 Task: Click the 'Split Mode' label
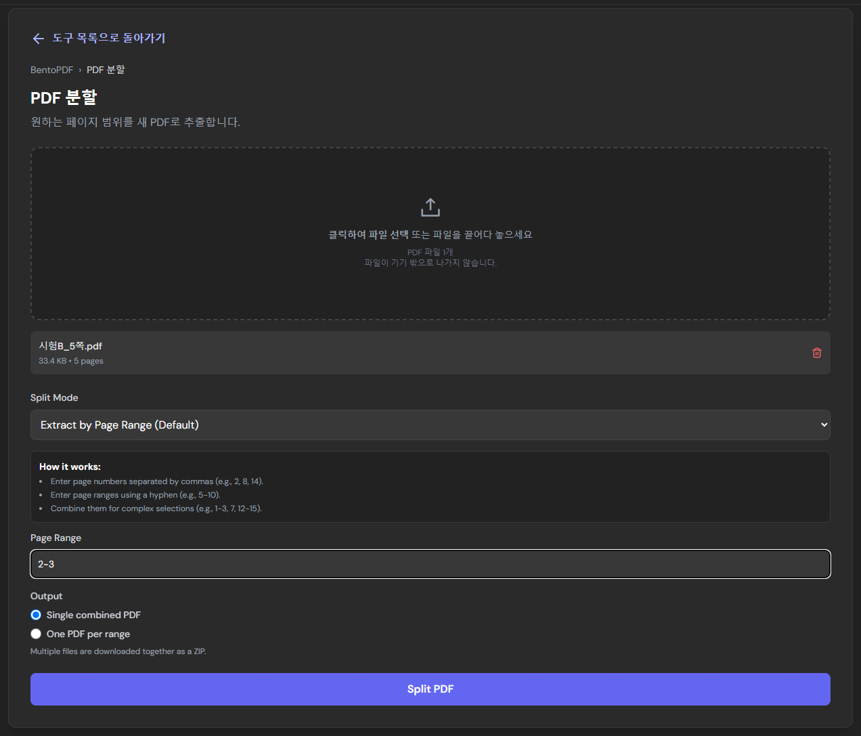(54, 397)
